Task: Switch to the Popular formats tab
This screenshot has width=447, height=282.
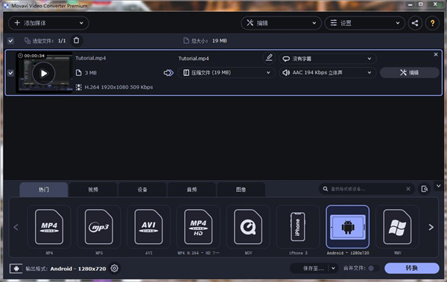Action: coord(44,190)
